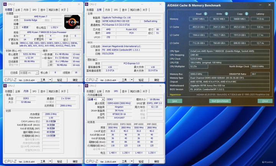
Task: Click EXPO-6000 frequency 3000 MHz cell
Action: point(113,127)
